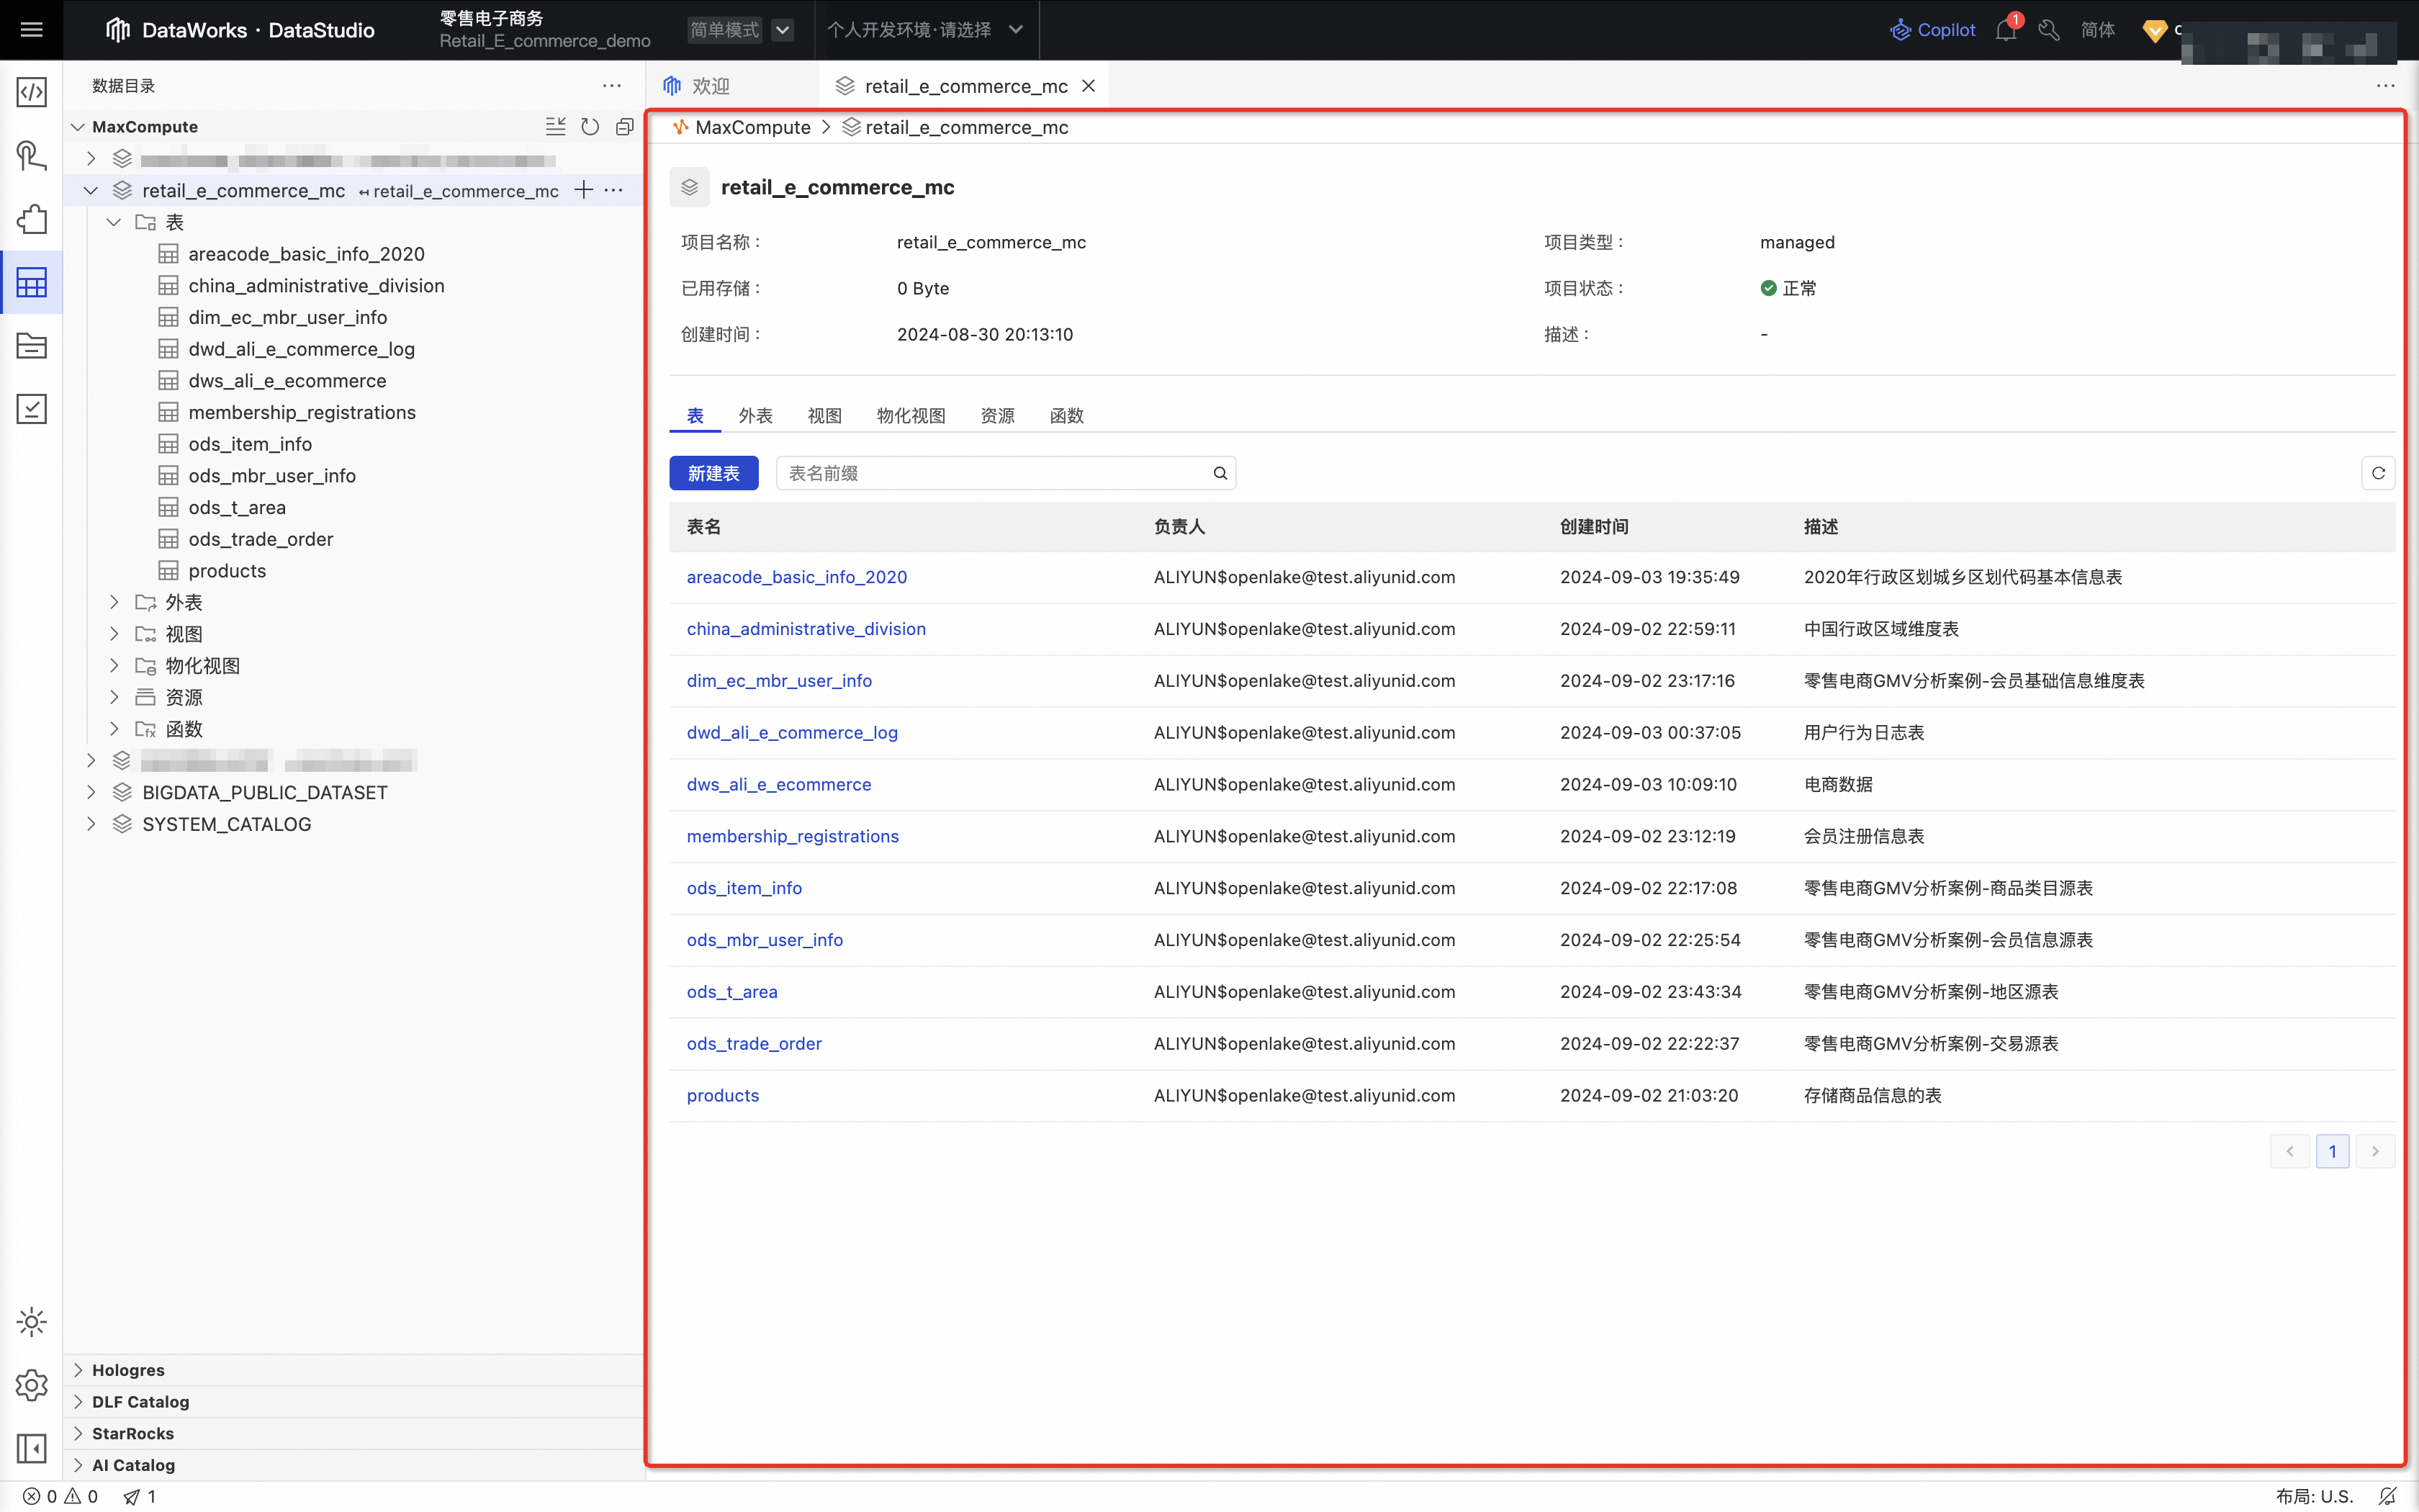Image resolution: width=2419 pixels, height=1512 pixels.
Task: Click the publish status bar icon
Action: click(140, 1496)
